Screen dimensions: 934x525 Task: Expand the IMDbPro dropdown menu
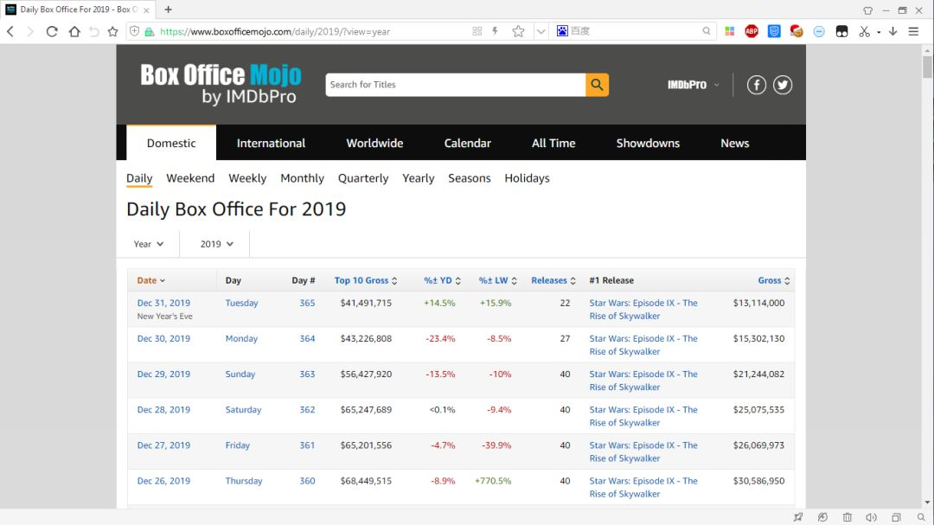coord(693,85)
